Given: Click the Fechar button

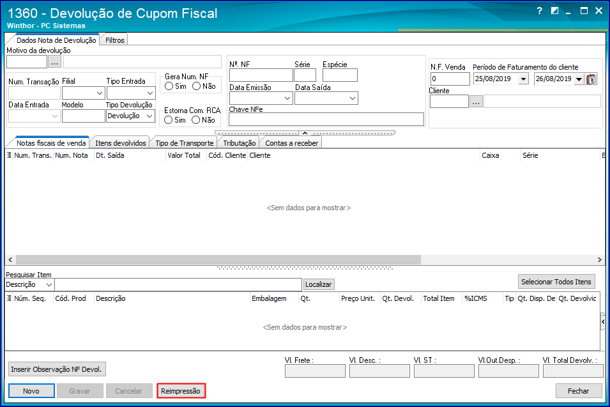Looking at the screenshot, I should pyautogui.click(x=579, y=390).
